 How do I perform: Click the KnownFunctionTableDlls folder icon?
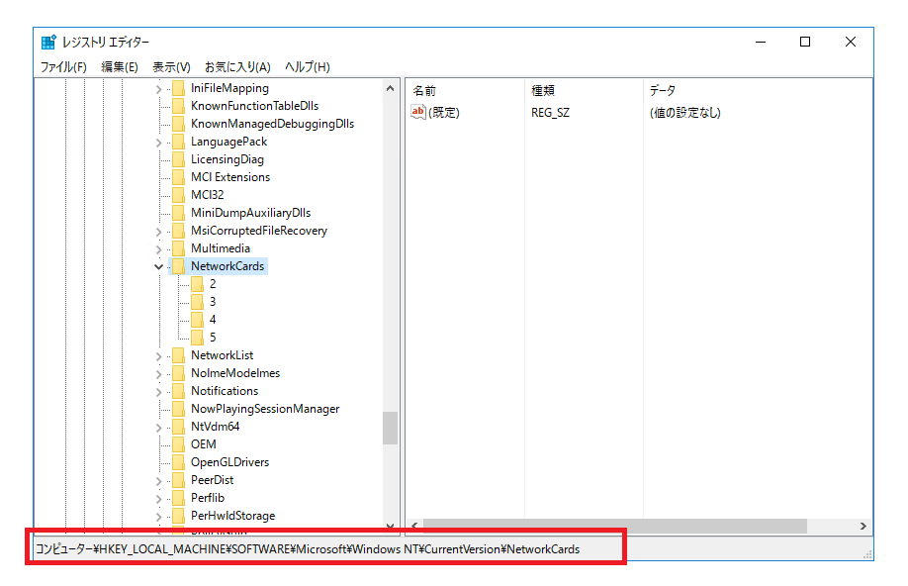(x=179, y=106)
